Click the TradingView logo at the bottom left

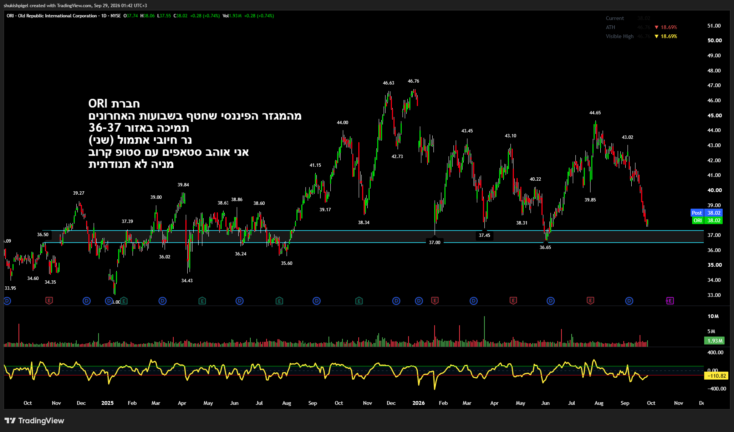34,421
